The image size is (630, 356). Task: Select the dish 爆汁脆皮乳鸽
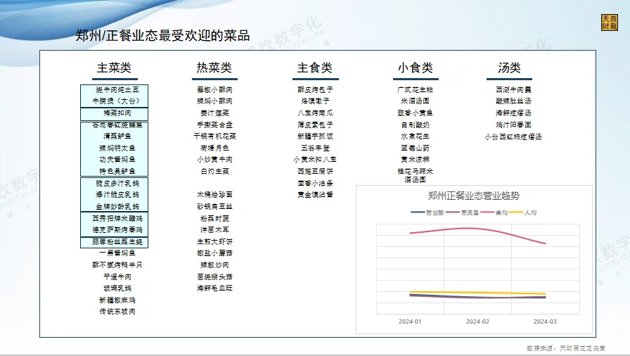click(117, 194)
